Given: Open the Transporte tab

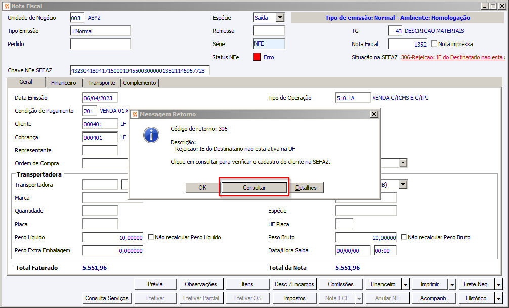Looking at the screenshot, I should tap(102, 83).
